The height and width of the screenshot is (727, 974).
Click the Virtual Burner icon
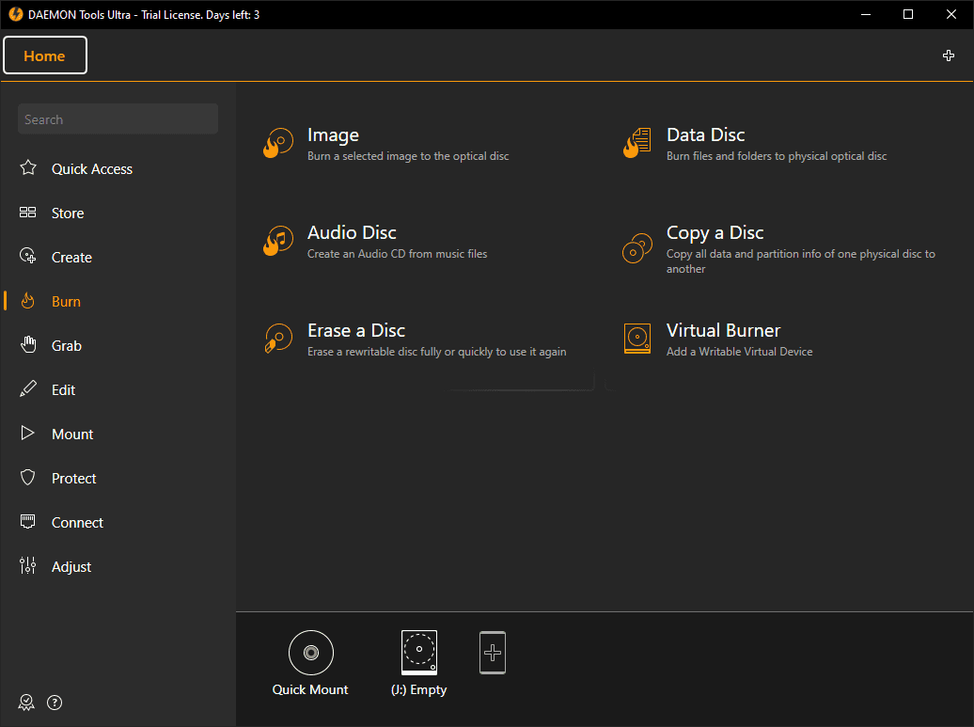coord(637,339)
